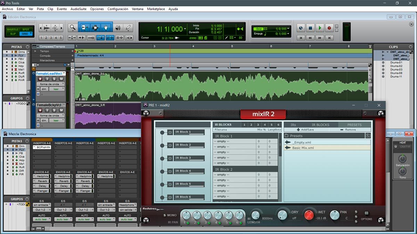Enable Slip edit mode
417x234 pixels.
[x=13, y=34]
